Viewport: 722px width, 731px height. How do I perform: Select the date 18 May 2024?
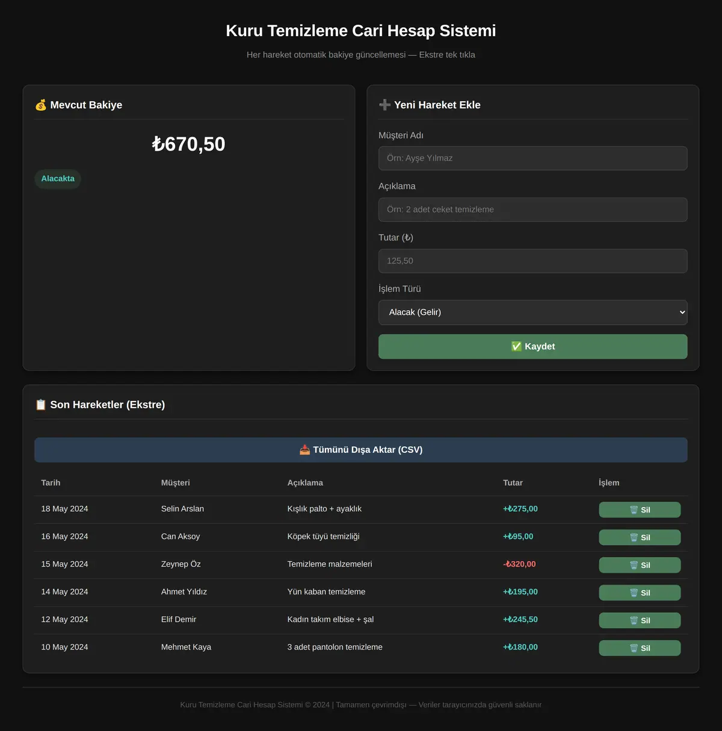(x=64, y=509)
